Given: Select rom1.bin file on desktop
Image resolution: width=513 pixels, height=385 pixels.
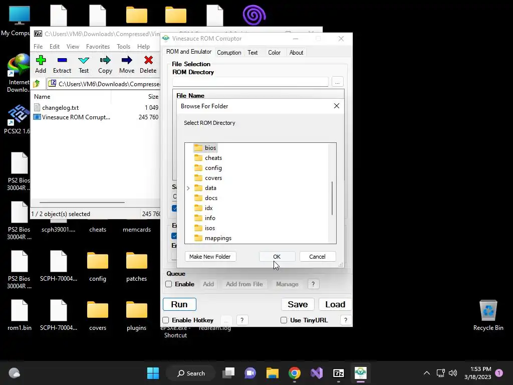Looking at the screenshot, I should (x=20, y=315).
